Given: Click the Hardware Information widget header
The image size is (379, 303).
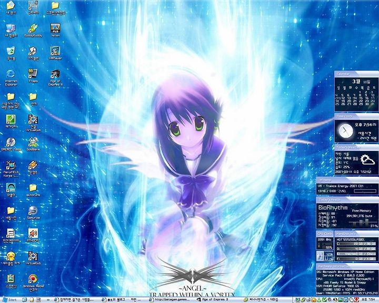Looking at the screenshot, I should pyautogui.click(x=347, y=266).
